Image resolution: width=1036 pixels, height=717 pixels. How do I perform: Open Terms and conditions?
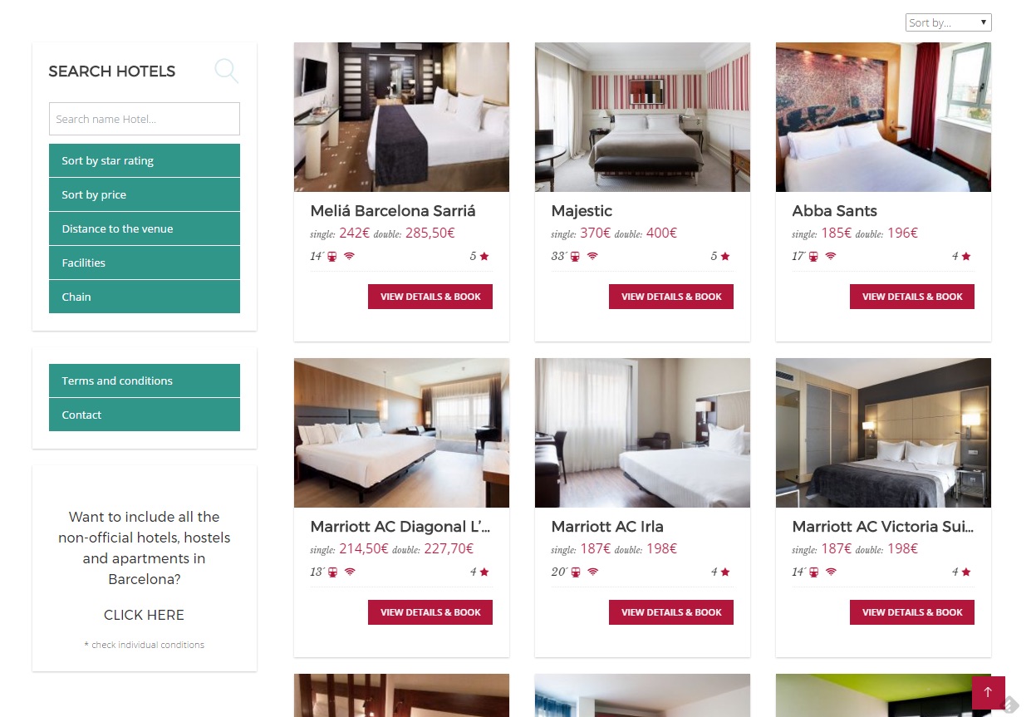point(145,381)
